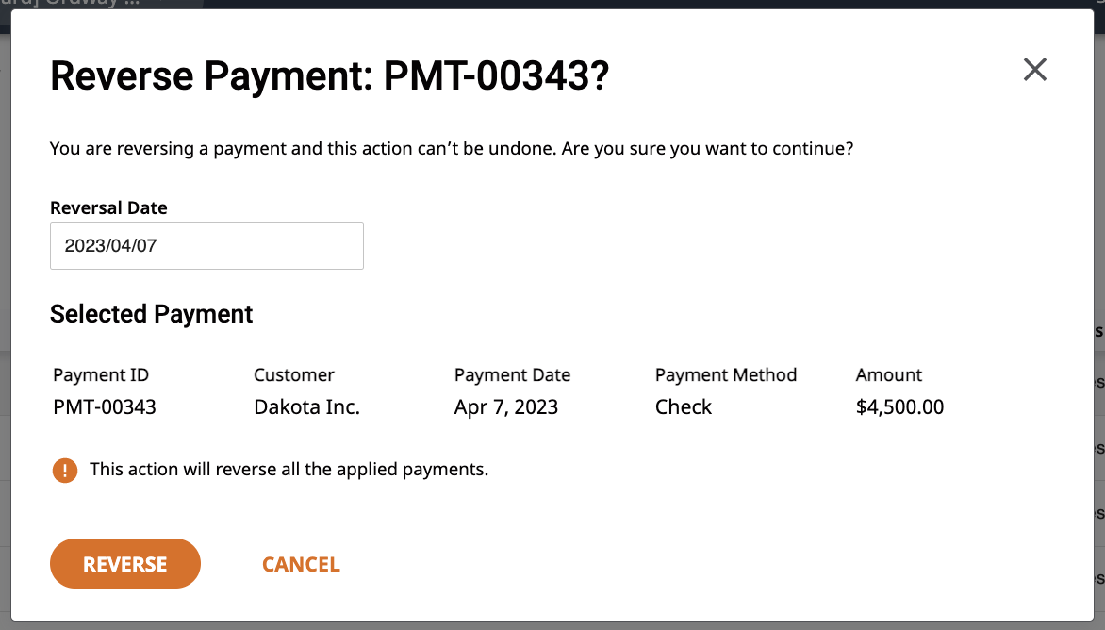Click the Dakota Inc. customer name
1105x630 pixels.
click(x=306, y=407)
